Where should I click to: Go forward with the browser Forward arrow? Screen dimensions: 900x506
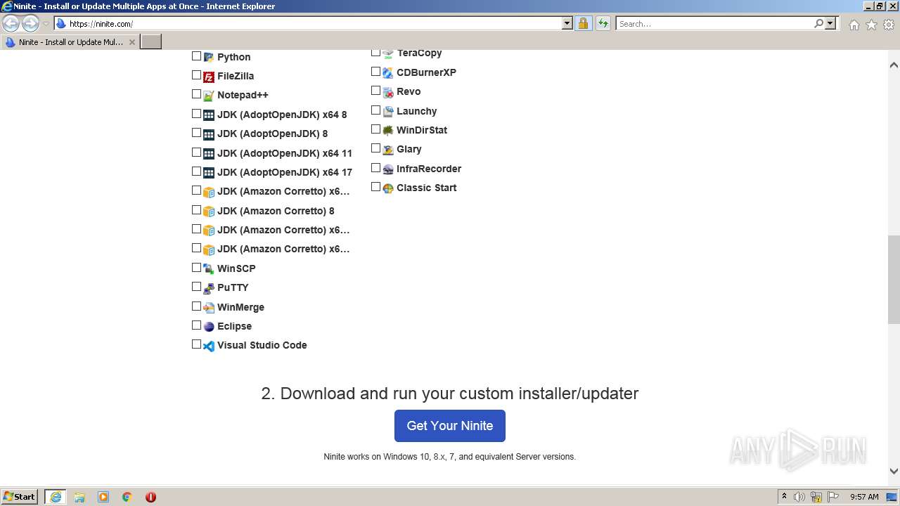pyautogui.click(x=30, y=23)
